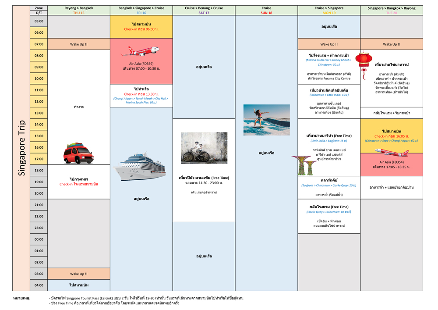This screenshot has width=438, height=310.
Task: Select 'เที่ยวปีนัง มาเลเซีย (Free Time)' text
Action: coord(204,178)
